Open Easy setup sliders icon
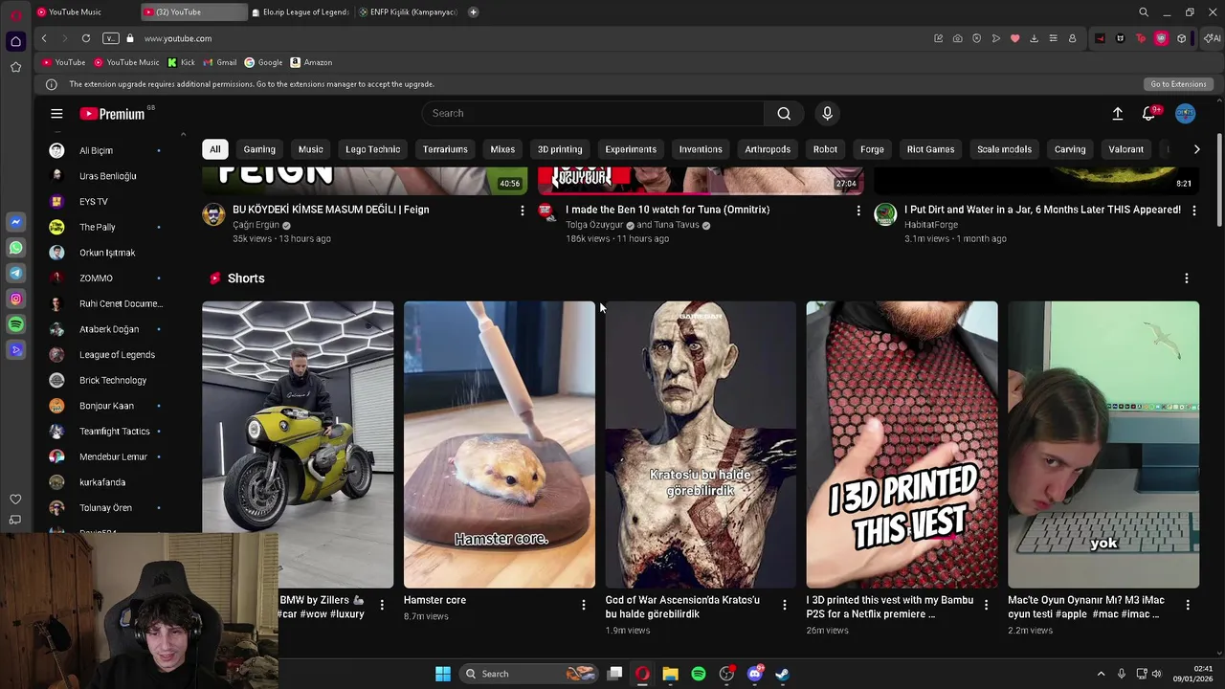Viewport: 1225px width, 689px height. click(1053, 38)
